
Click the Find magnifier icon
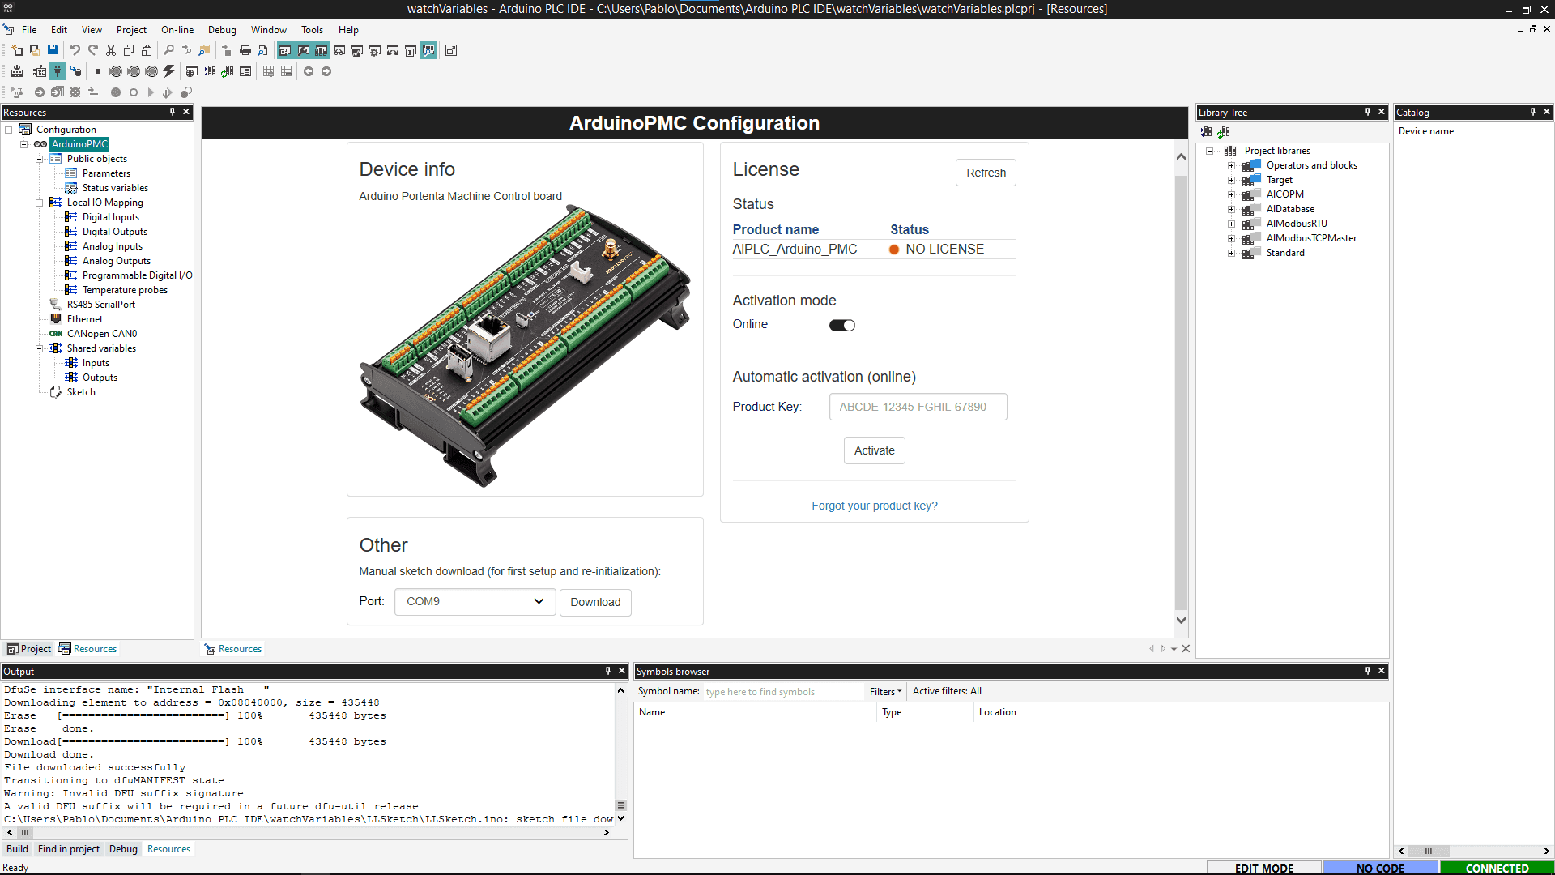point(168,50)
